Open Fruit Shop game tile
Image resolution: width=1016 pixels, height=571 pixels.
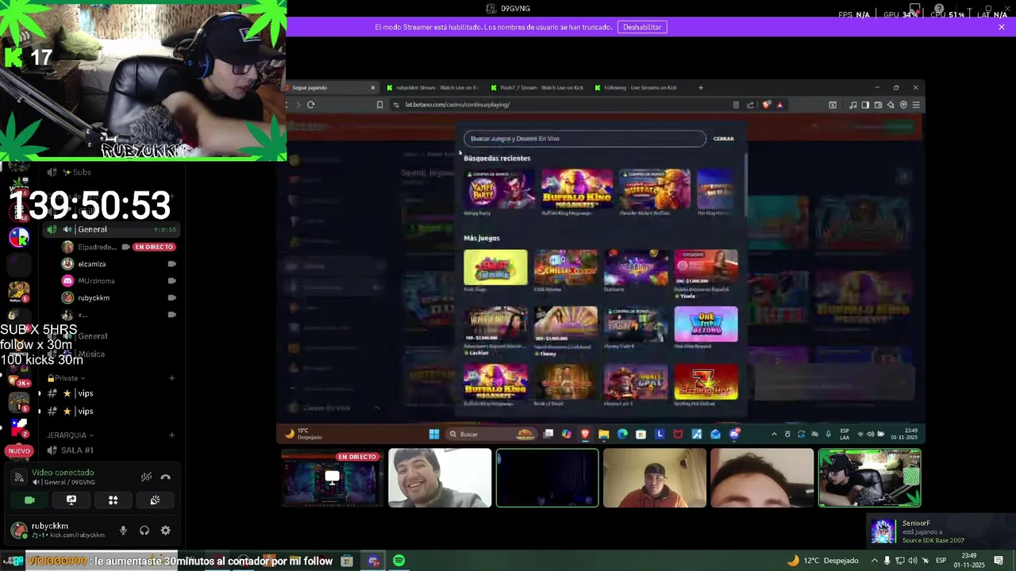pos(495,267)
